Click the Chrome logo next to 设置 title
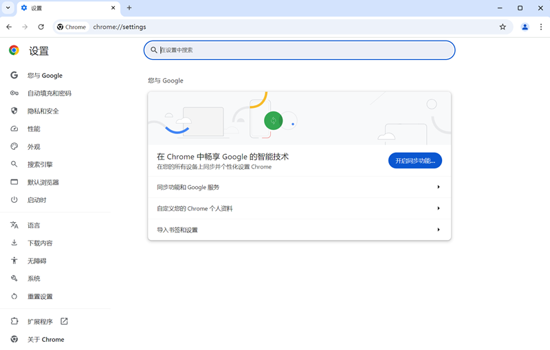Image resolution: width=550 pixels, height=350 pixels. (x=14, y=50)
